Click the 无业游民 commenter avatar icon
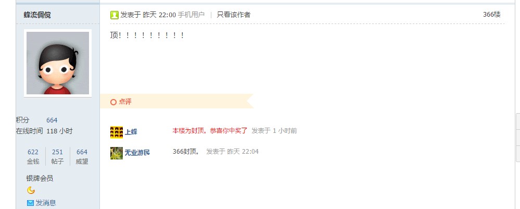 [x=117, y=153]
